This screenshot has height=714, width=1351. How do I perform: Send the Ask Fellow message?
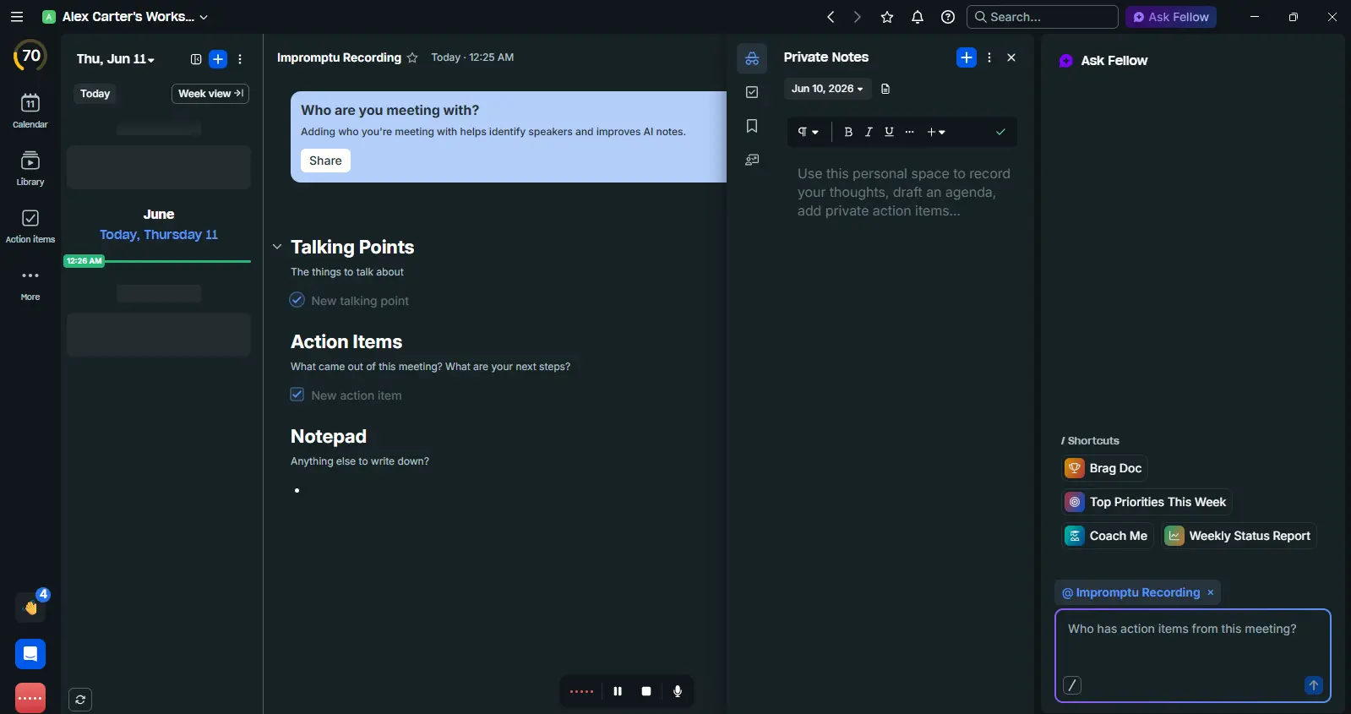[x=1314, y=685]
